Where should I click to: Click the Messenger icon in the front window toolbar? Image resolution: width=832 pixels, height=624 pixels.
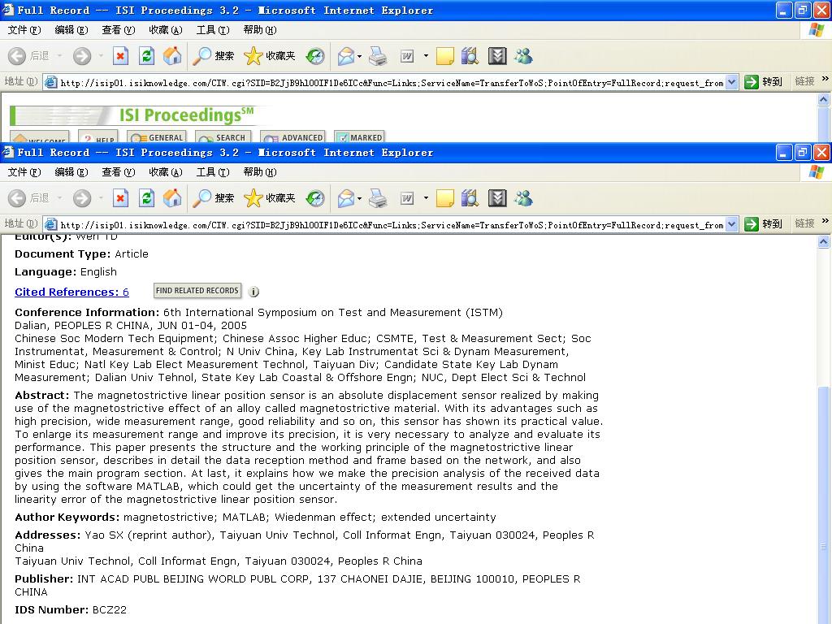point(523,198)
